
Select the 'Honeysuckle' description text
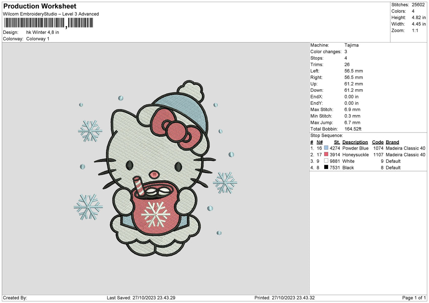pyautogui.click(x=355, y=155)
